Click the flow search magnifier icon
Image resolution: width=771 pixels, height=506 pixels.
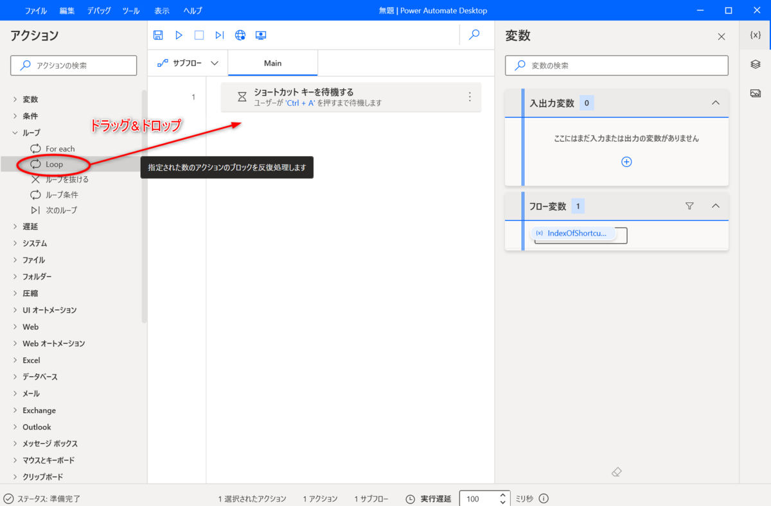(x=474, y=35)
